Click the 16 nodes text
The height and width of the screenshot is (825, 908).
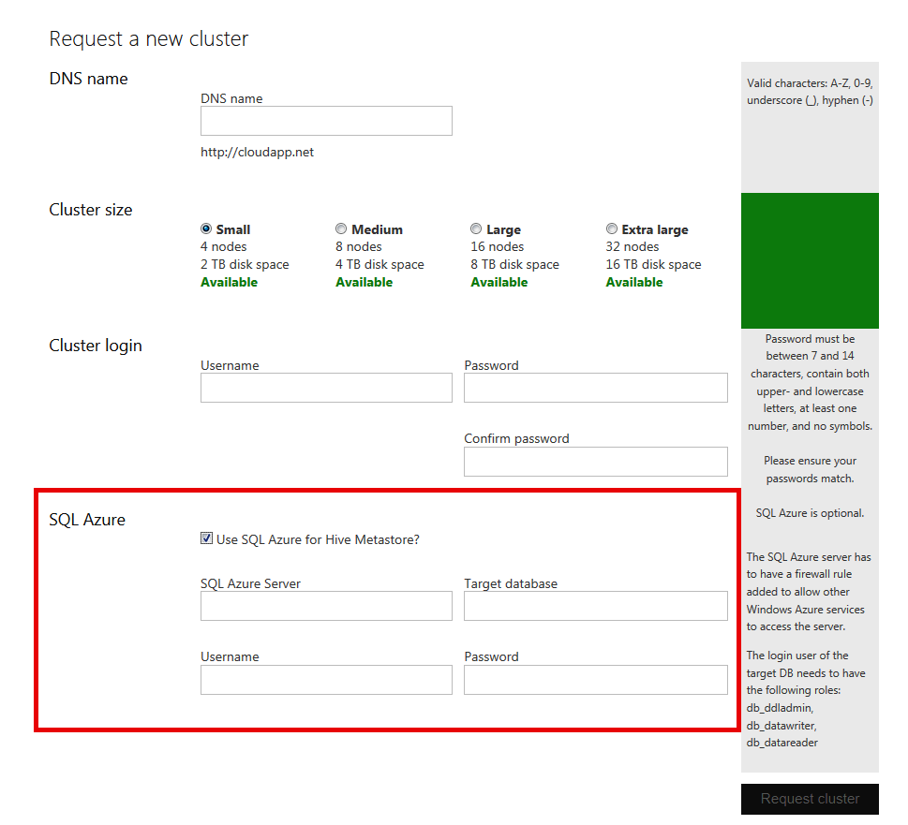click(x=497, y=247)
